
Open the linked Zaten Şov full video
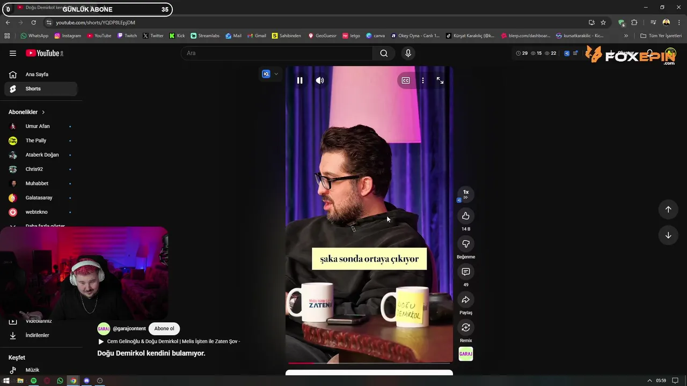click(x=169, y=342)
